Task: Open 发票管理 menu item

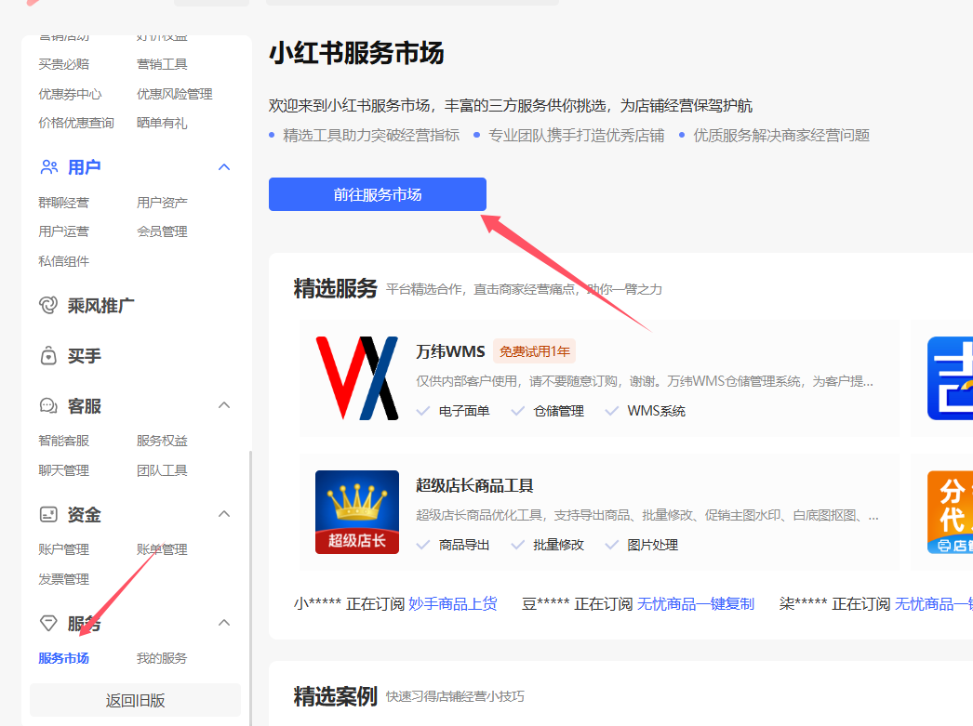Action: tap(64, 580)
